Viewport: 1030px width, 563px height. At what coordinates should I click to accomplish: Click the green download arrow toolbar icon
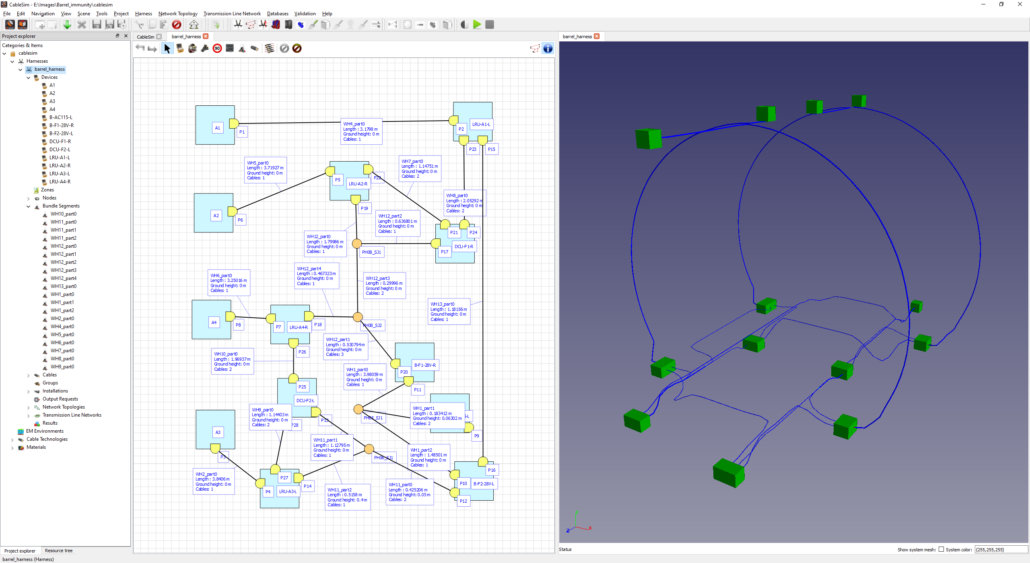(x=67, y=25)
